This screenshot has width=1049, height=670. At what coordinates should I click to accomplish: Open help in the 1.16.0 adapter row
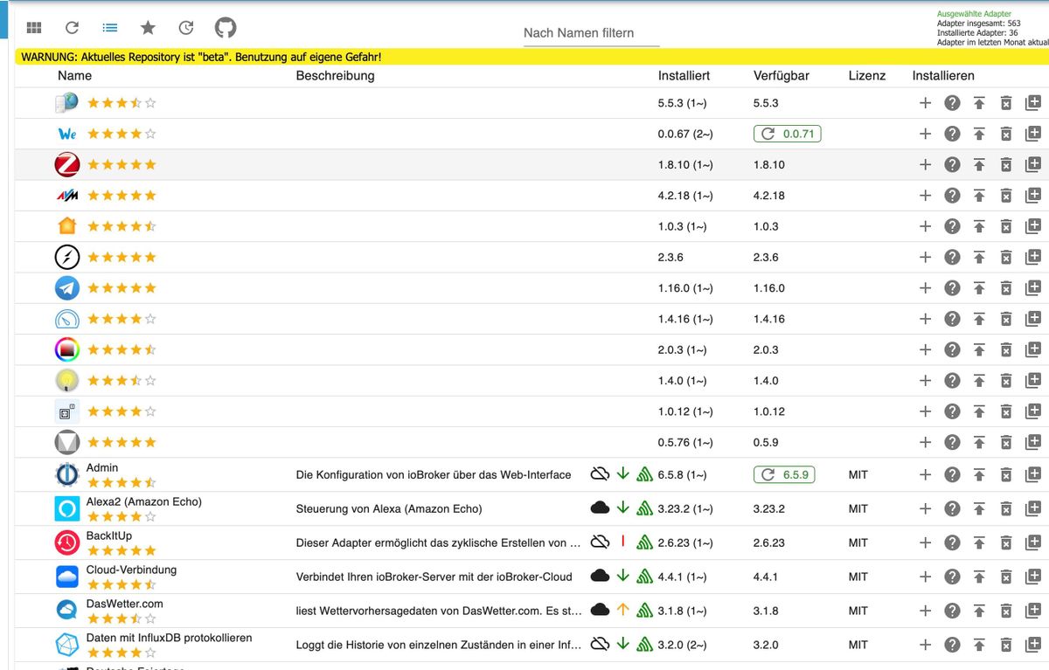953,288
